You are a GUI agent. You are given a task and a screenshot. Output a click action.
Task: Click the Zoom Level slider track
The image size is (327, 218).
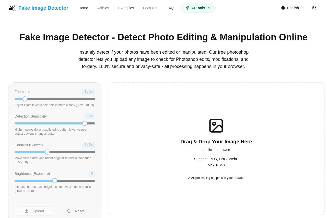coord(55,99)
